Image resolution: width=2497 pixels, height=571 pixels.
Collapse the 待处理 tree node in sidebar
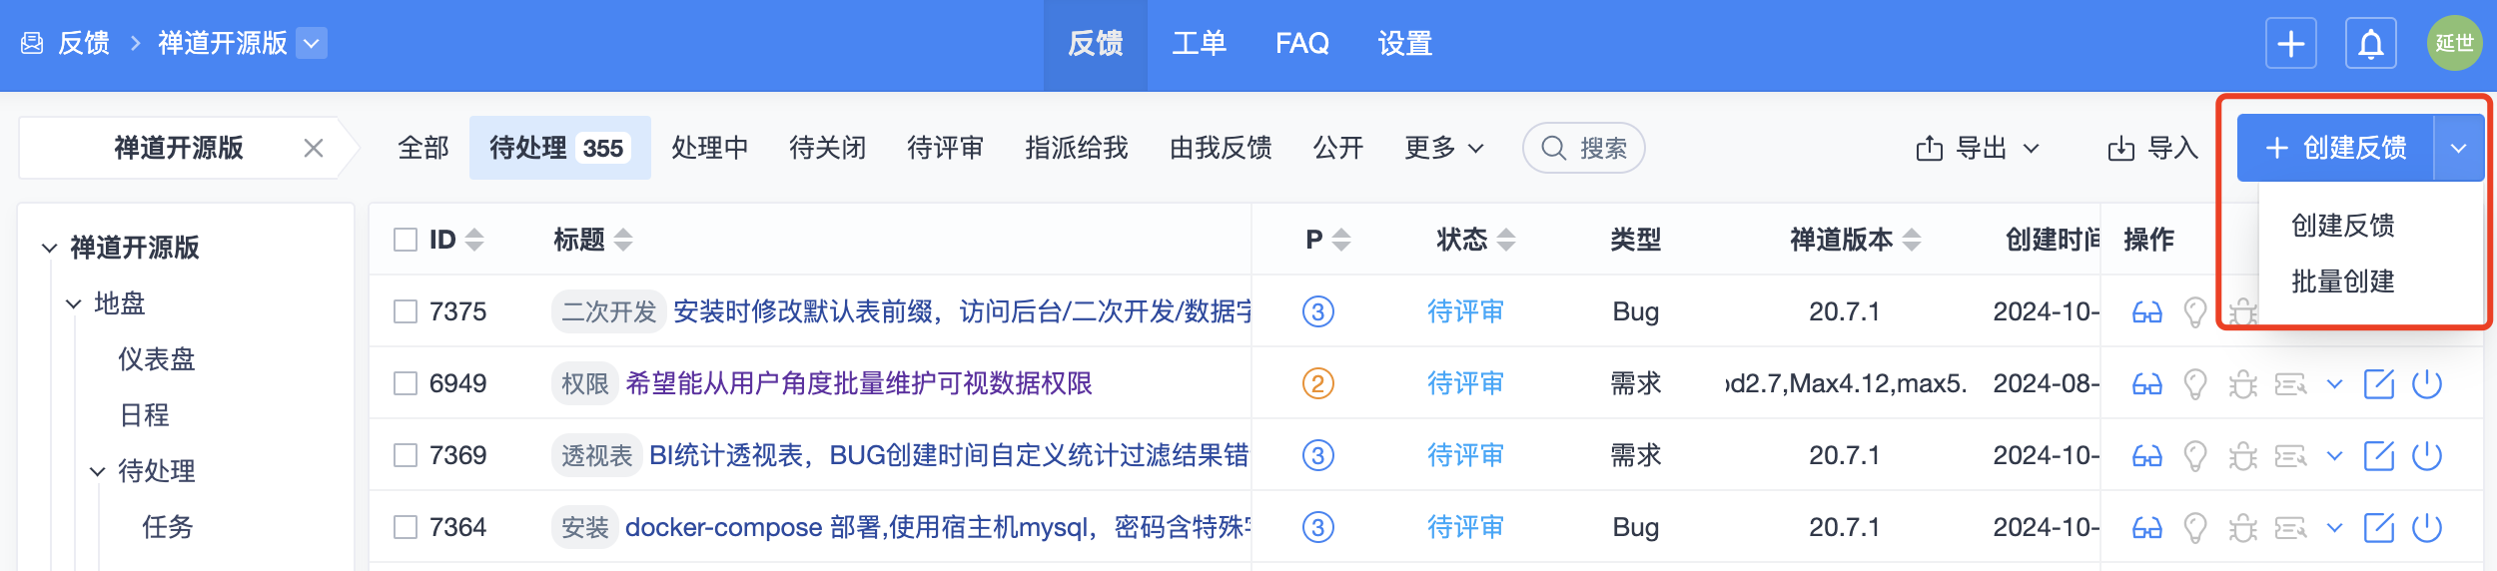tap(97, 471)
